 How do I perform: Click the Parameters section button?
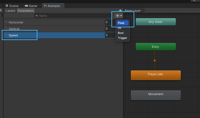click(x=25, y=11)
